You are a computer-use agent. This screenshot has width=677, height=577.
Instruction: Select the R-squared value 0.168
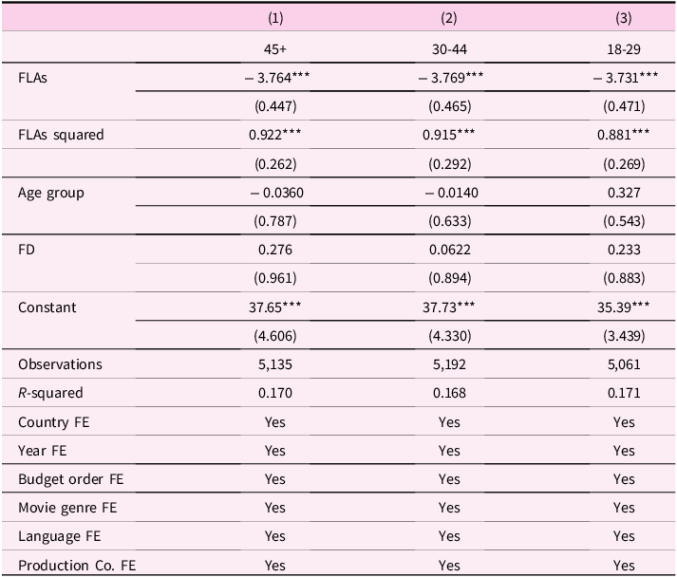[x=449, y=393]
